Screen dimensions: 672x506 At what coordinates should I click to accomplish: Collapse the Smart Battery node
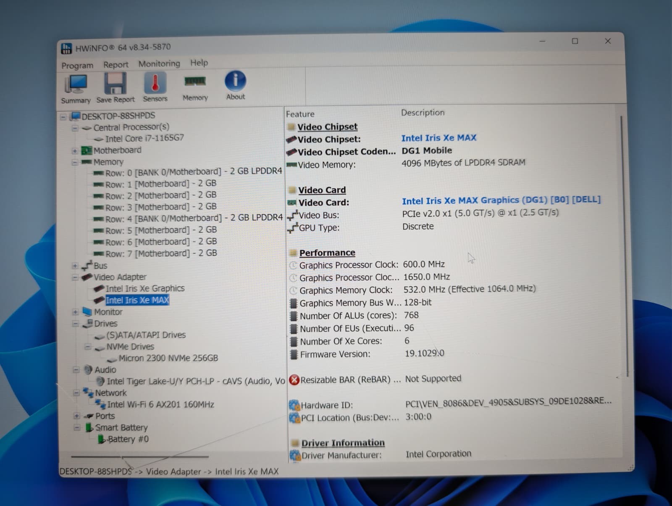click(x=77, y=428)
